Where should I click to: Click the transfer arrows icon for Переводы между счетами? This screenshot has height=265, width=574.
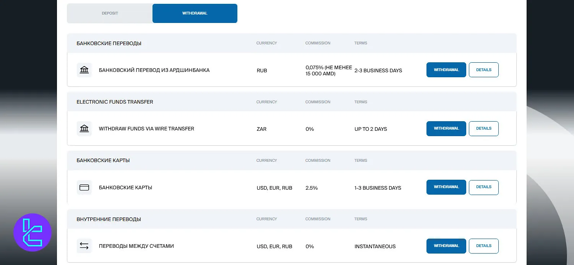pos(84,246)
